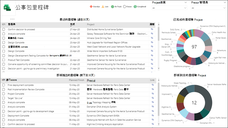228x128 pixels.
Task: Open link icon for Wide World Importers row
Action: 152,51
